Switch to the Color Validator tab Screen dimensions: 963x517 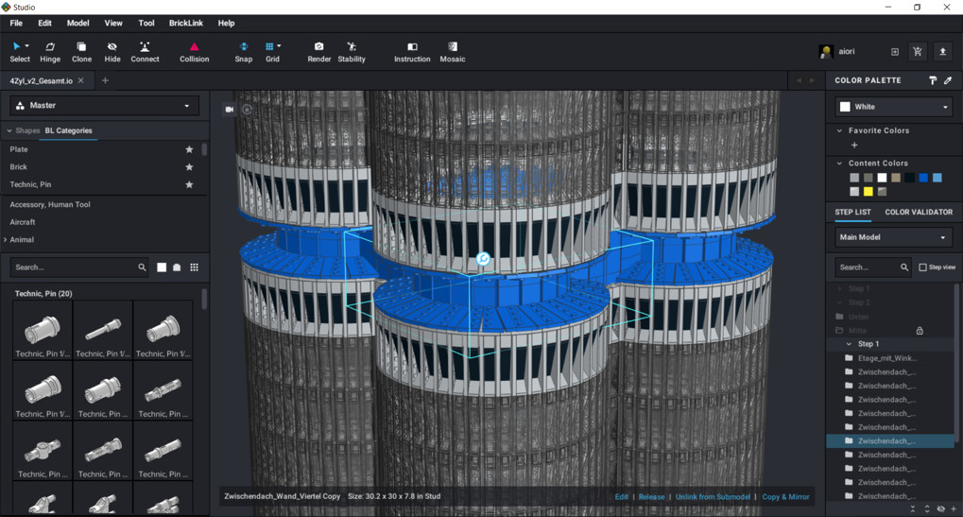[918, 212]
